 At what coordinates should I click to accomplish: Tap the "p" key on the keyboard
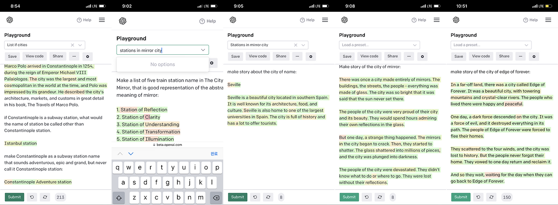217,167
